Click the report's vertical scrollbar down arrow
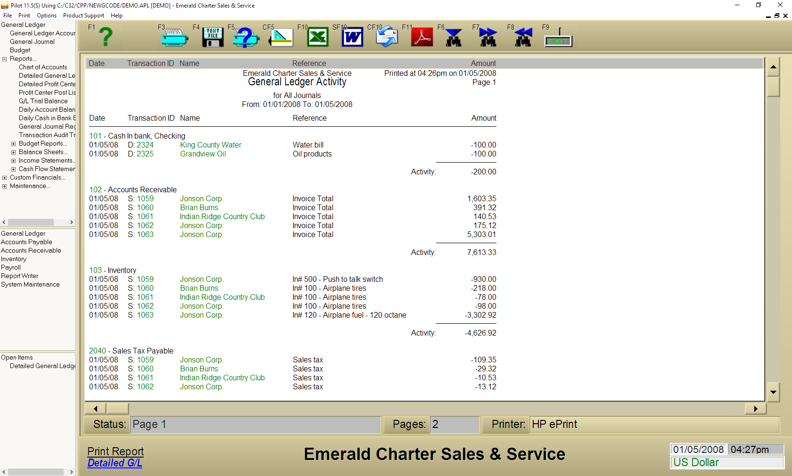The width and height of the screenshot is (792, 476). coord(773,392)
